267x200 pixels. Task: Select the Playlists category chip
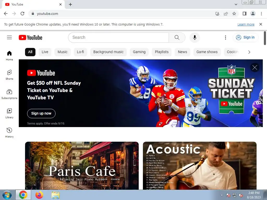pyautogui.click(x=162, y=52)
